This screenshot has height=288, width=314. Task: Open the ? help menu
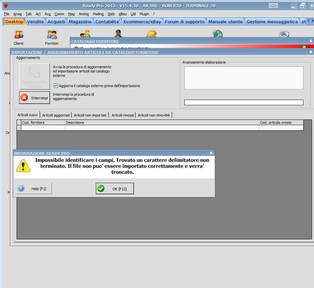154,14
